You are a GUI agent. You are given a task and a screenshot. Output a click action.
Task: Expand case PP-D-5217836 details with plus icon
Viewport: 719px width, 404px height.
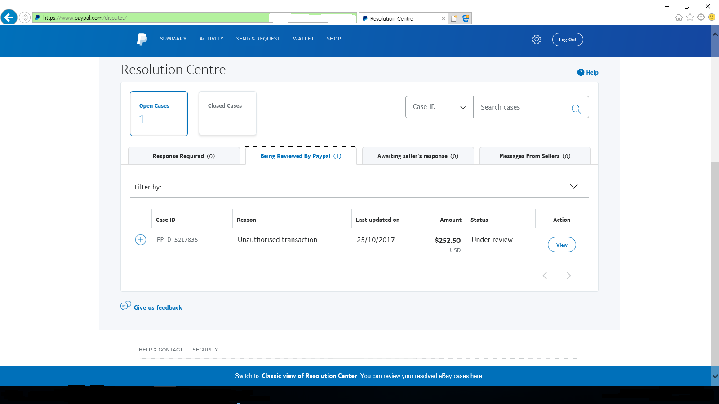141,240
